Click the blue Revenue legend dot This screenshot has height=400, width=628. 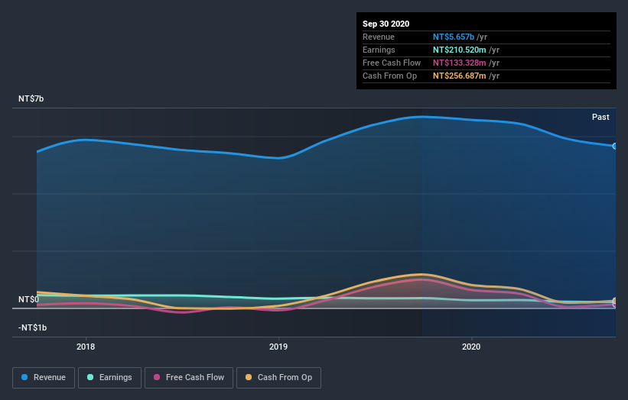pos(24,377)
